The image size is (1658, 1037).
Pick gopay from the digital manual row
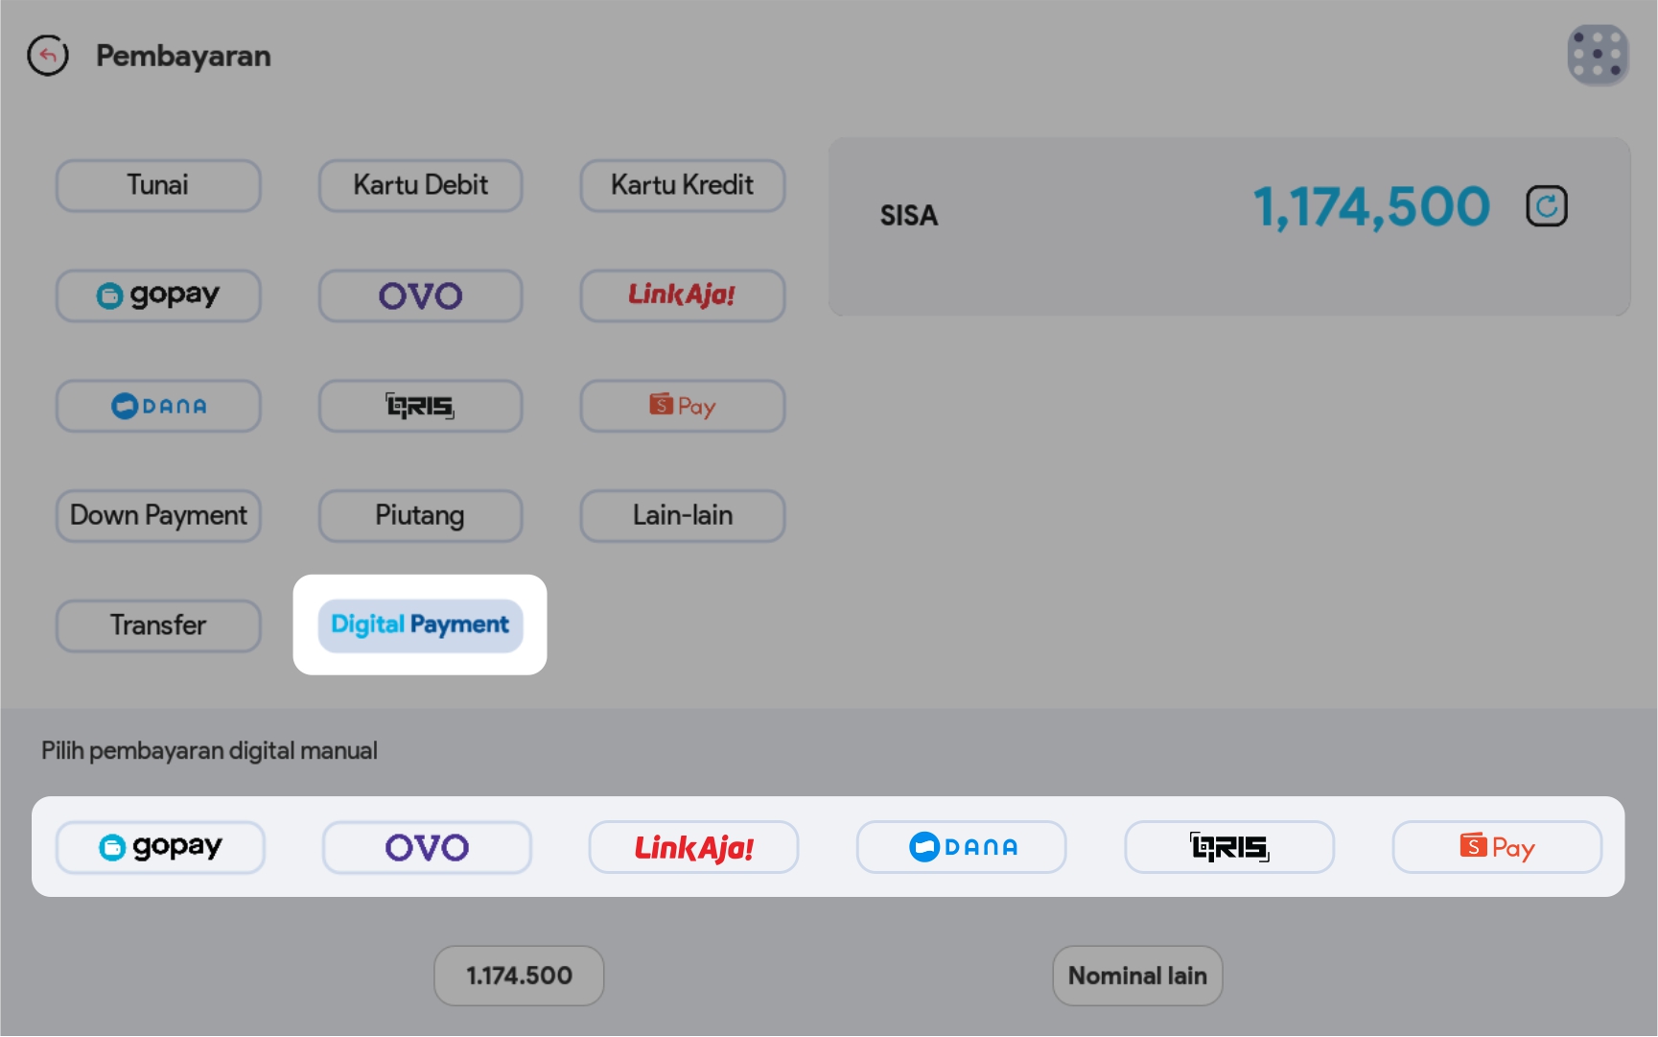pyautogui.click(x=160, y=847)
